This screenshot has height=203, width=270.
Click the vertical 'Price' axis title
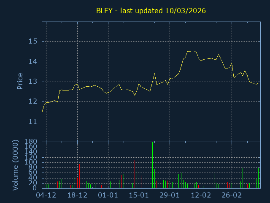click(20, 81)
